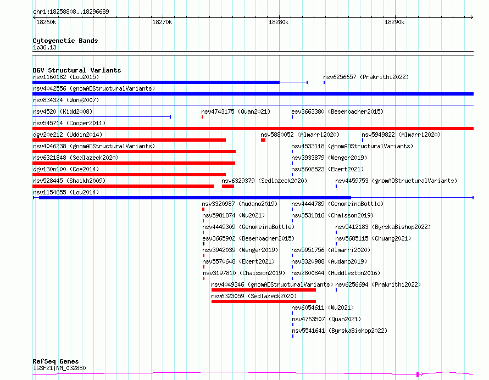Click the nsv4520 (Kidd2008) label
489x380 pixels.
[63, 111]
